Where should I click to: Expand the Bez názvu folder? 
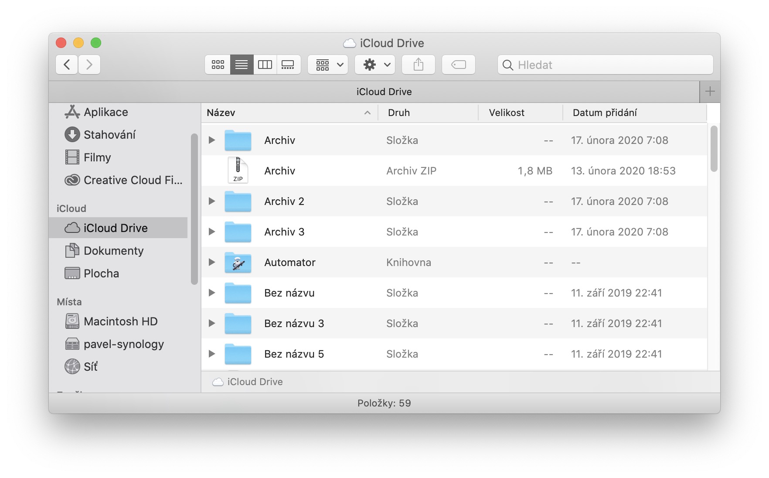click(212, 293)
